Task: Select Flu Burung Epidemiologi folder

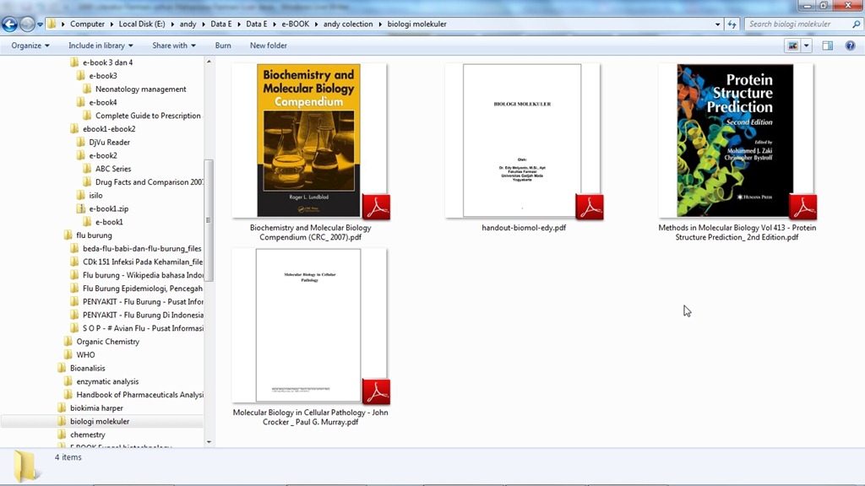Action: click(142, 289)
